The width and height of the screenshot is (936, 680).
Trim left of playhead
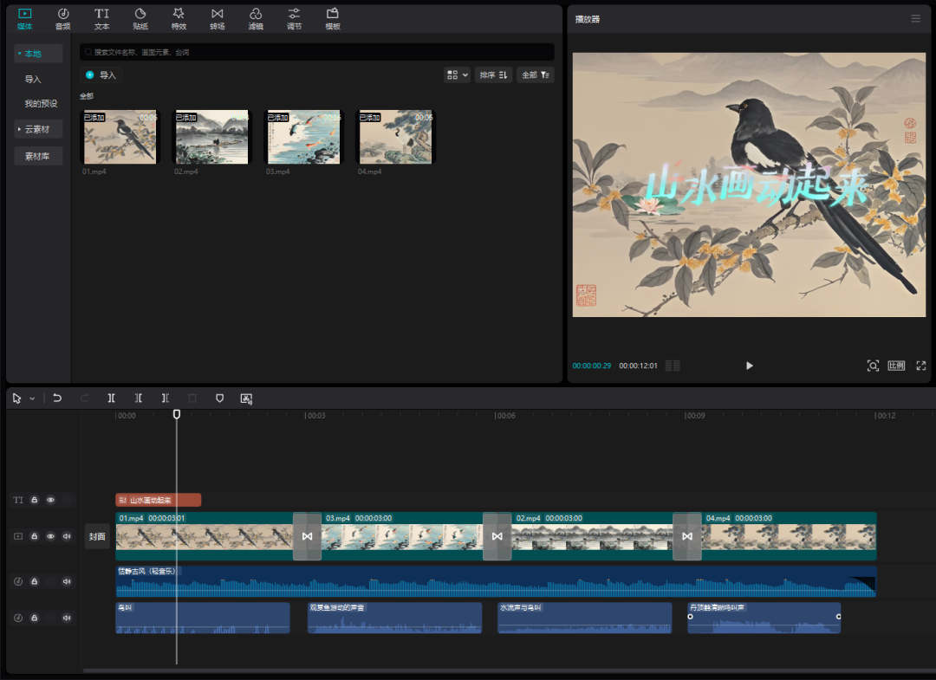139,398
